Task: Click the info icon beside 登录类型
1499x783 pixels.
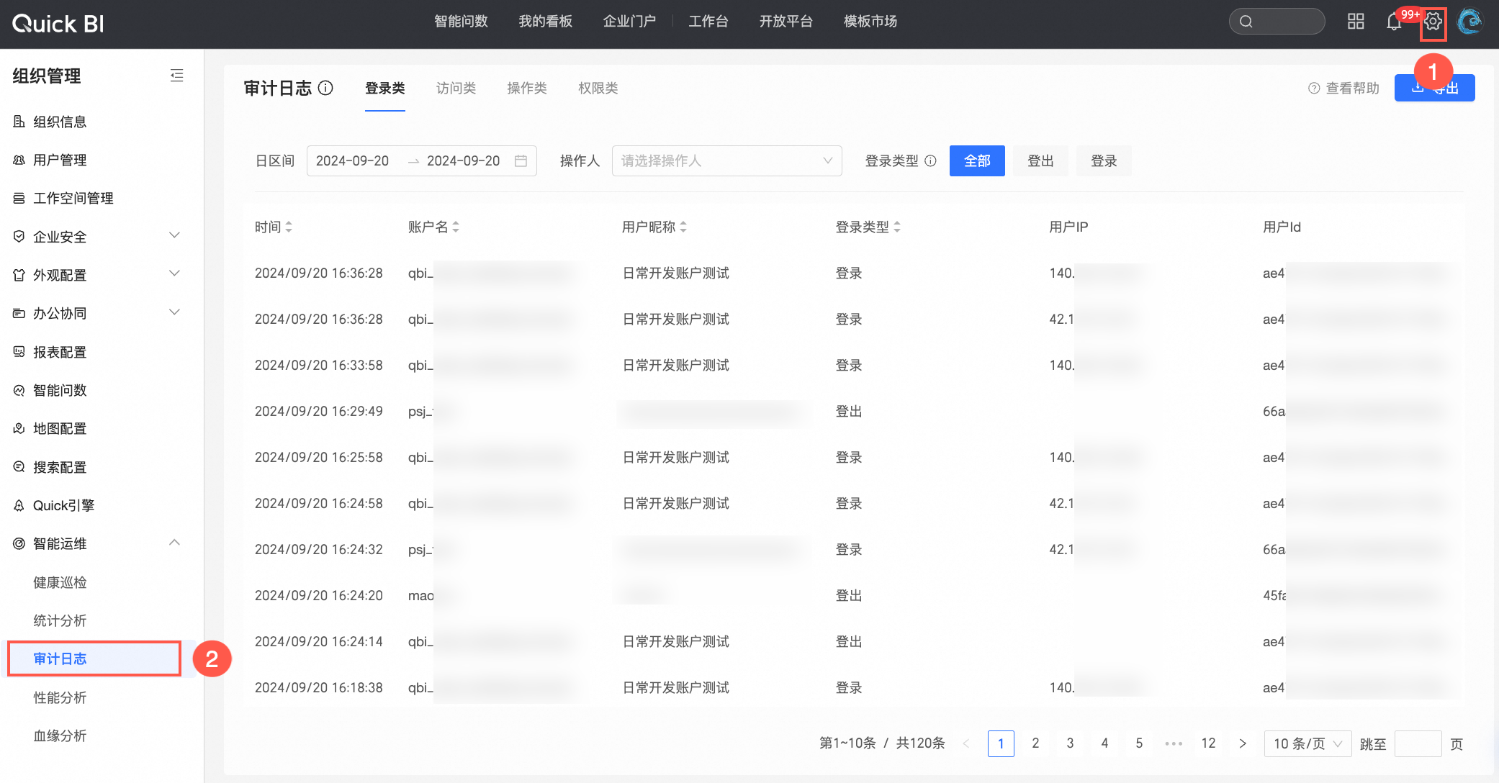Action: point(930,160)
